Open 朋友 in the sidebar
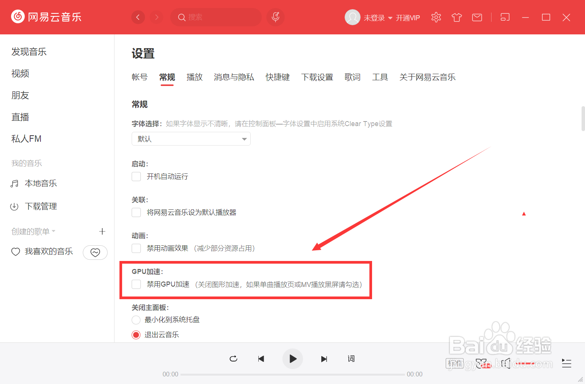This screenshot has width=585, height=384. coord(20,96)
